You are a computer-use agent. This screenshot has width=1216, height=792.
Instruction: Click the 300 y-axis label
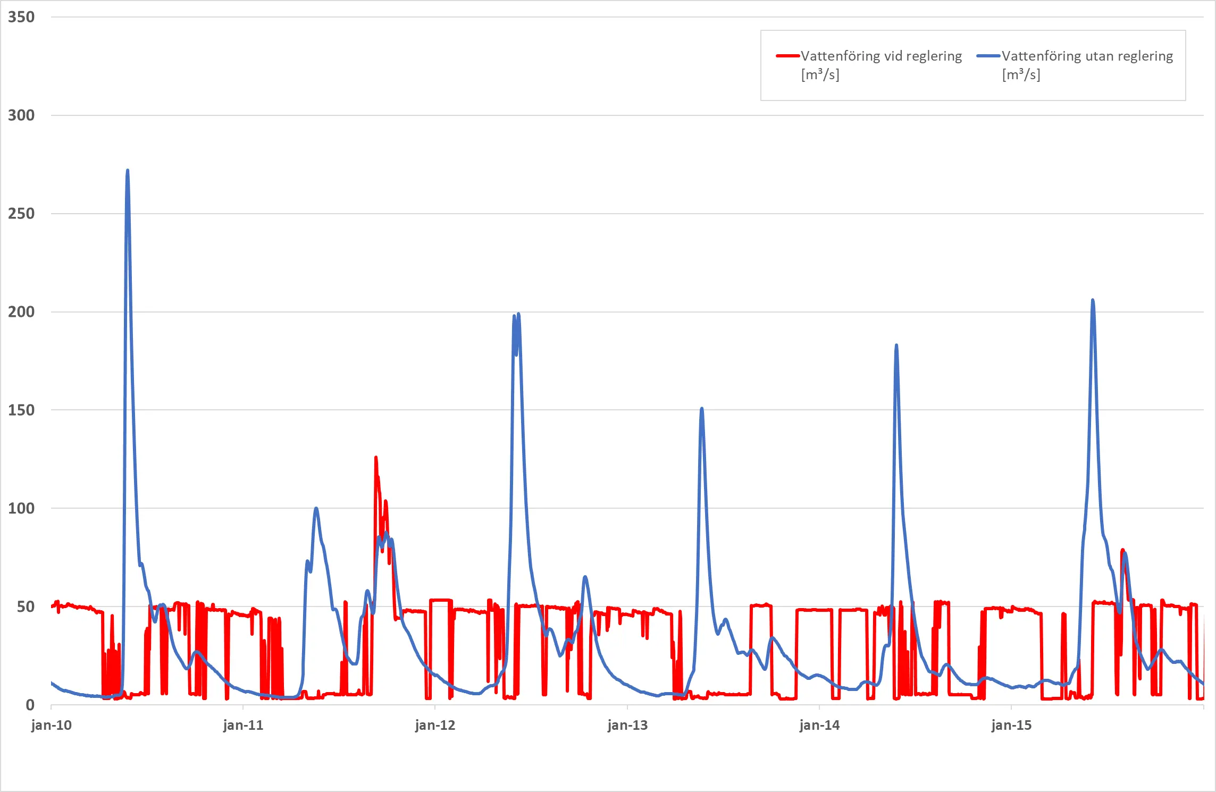(21, 115)
